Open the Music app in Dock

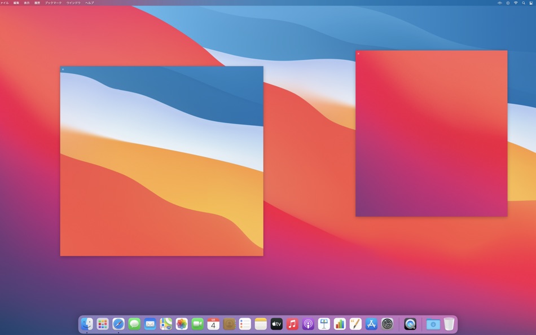tap(292, 324)
